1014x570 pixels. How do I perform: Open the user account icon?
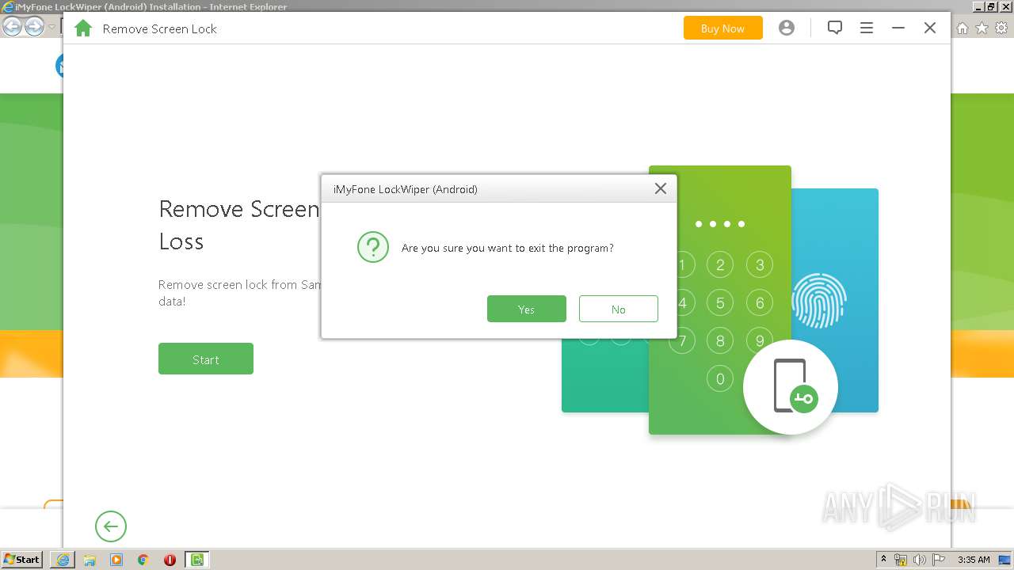(786, 28)
